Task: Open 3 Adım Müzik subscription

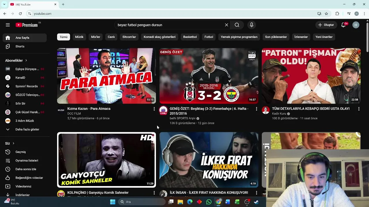Action: pyautogui.click(x=25, y=121)
